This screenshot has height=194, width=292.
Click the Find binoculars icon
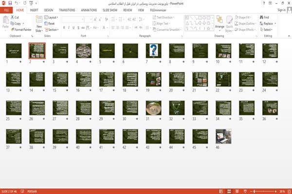click(261, 18)
